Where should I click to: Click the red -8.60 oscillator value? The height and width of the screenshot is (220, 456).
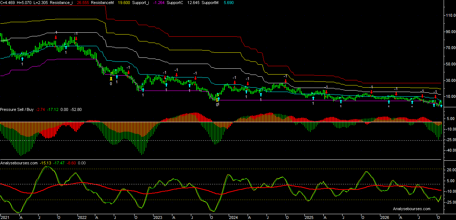click(x=72, y=163)
